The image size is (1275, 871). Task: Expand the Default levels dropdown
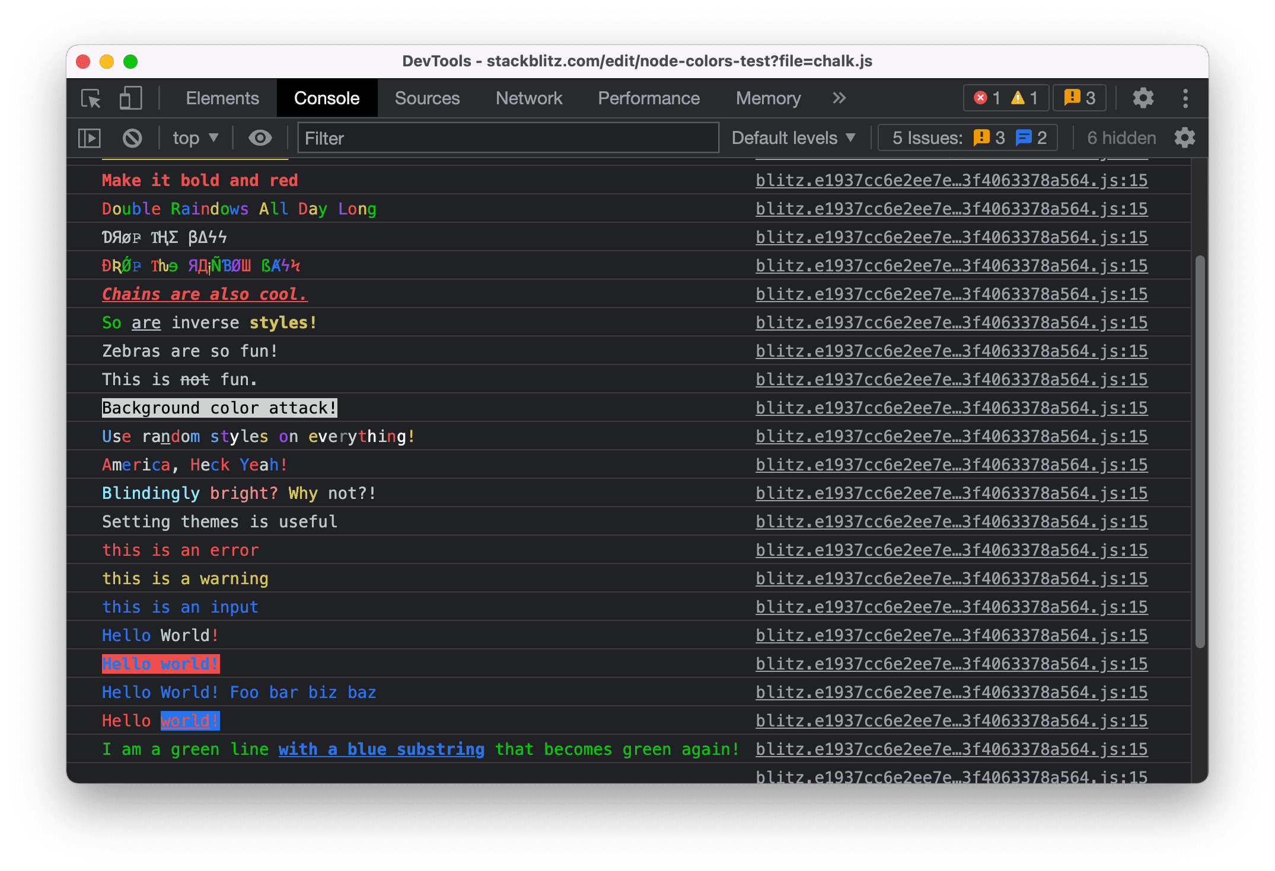tap(795, 139)
